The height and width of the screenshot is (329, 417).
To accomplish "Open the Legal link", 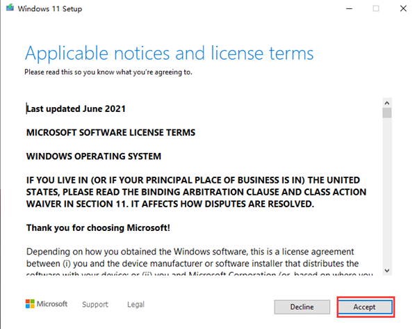I will point(136,305).
